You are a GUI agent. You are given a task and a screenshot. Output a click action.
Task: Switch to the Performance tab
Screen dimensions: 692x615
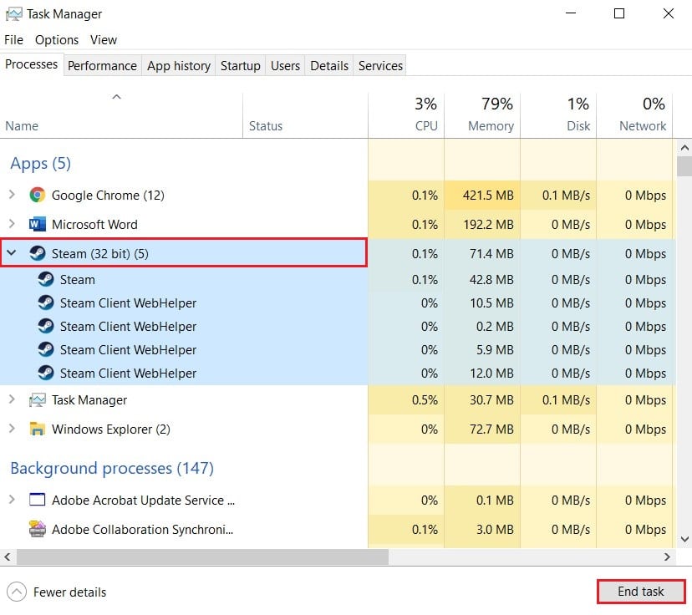point(102,66)
